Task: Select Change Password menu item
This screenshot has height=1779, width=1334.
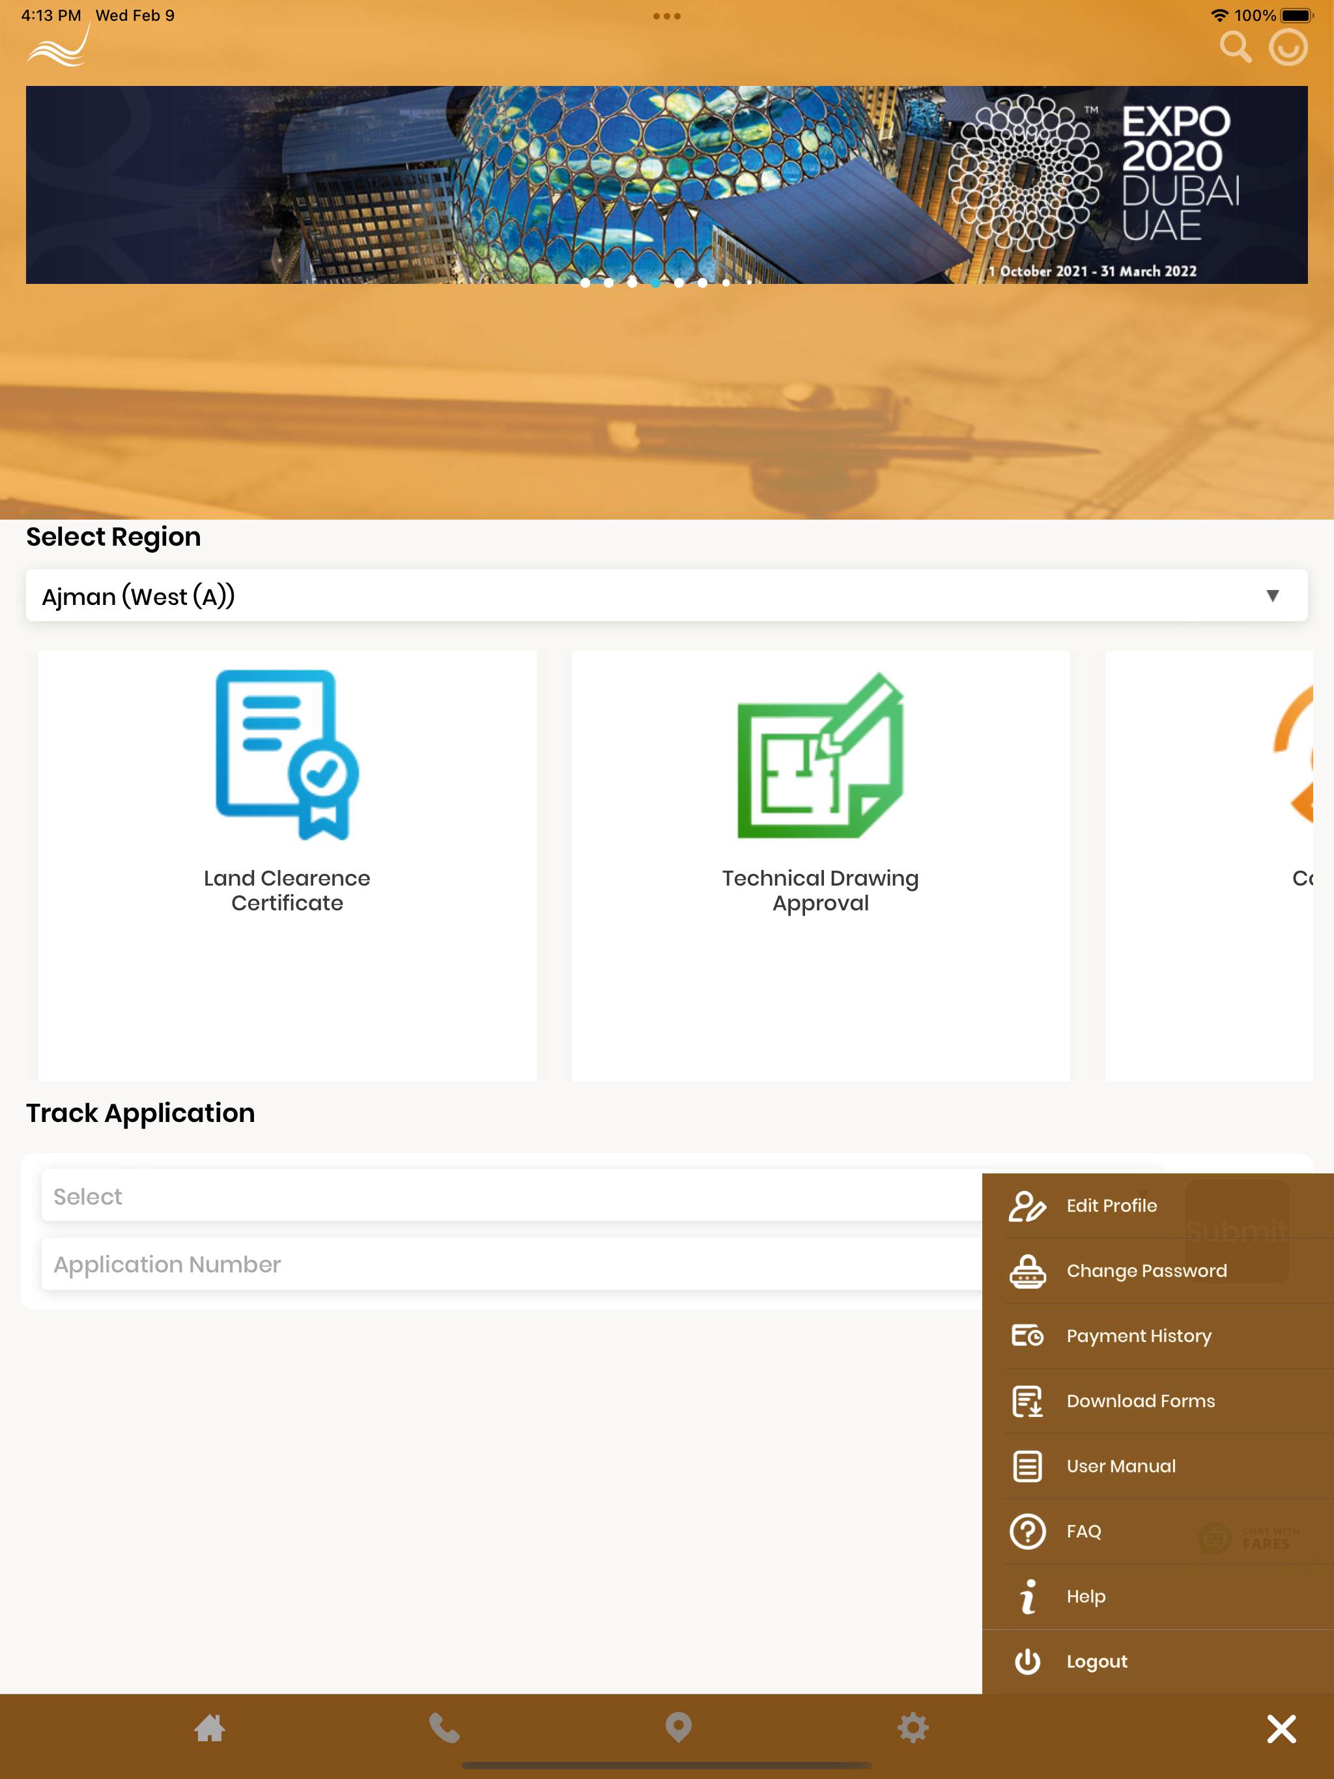Action: 1157,1270
